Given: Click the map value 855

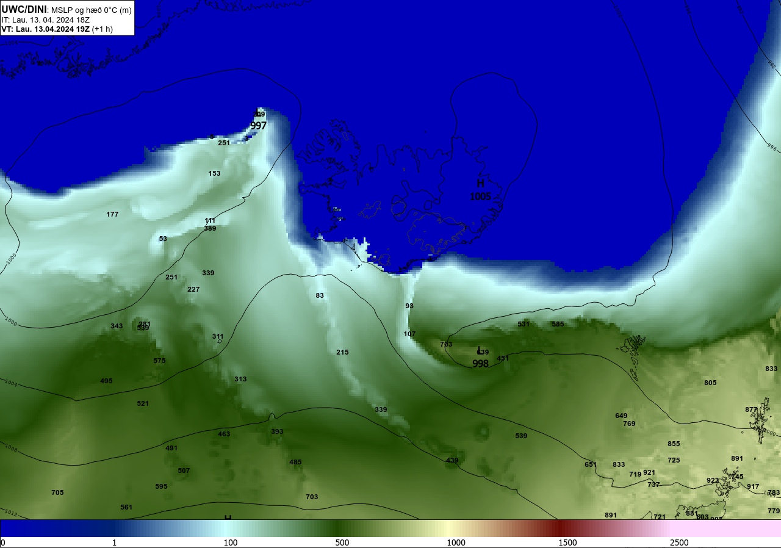Looking at the screenshot, I should click(x=674, y=444).
